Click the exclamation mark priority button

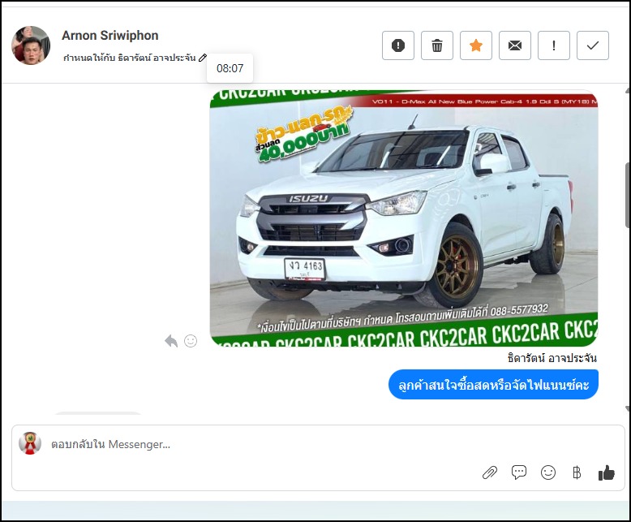tap(554, 45)
